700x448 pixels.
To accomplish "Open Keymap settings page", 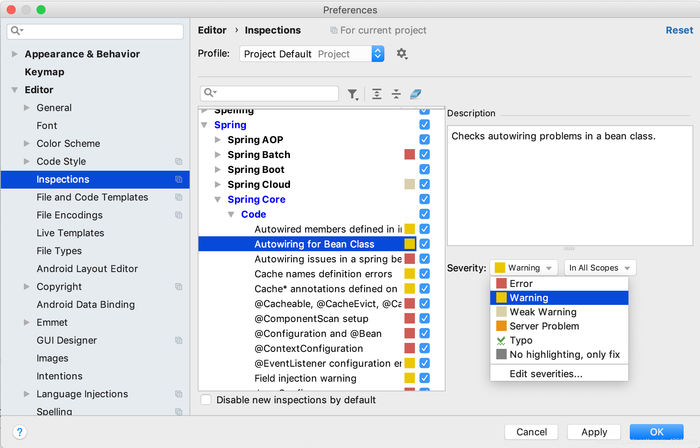I will (44, 72).
